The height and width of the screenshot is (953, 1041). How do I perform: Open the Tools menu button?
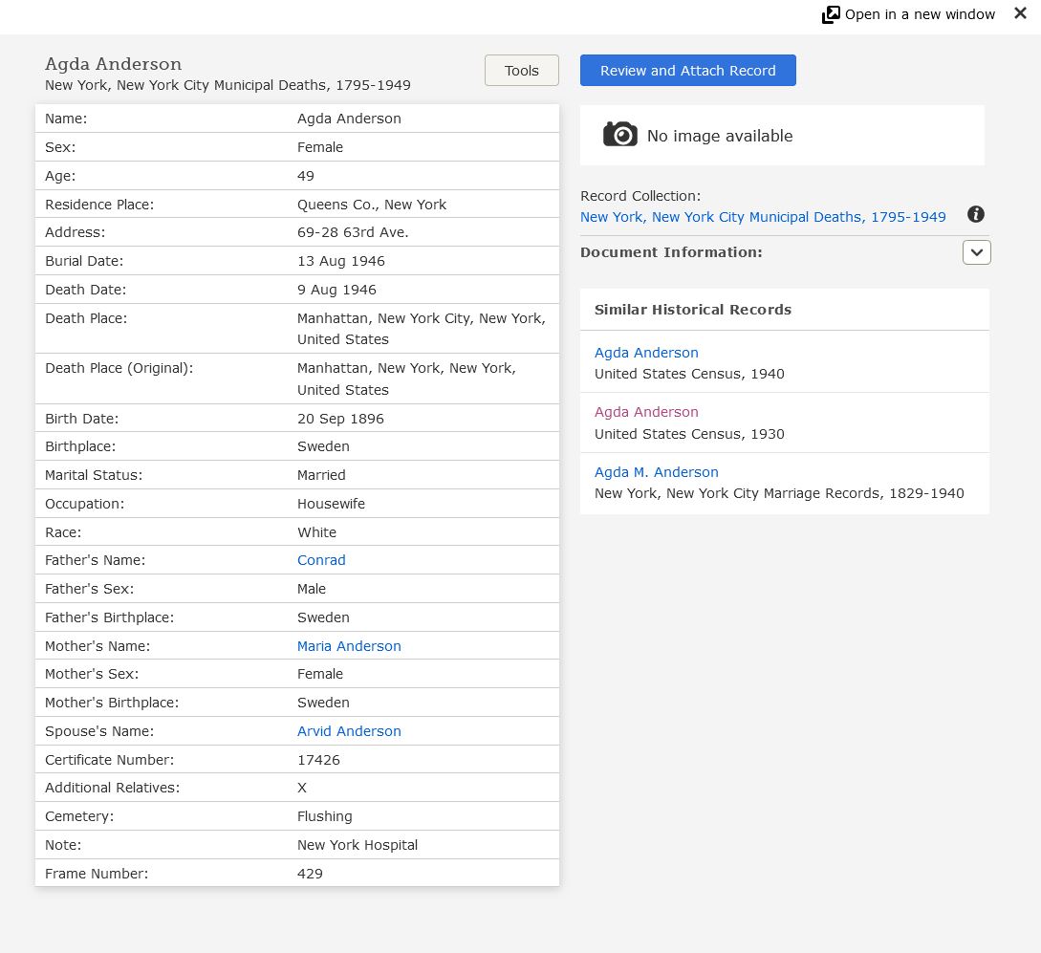pos(522,71)
